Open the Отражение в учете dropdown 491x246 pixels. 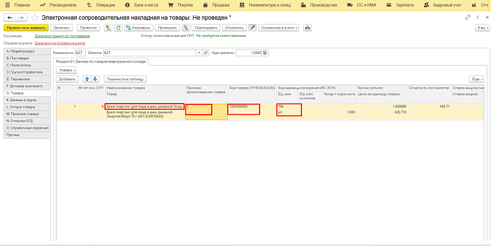click(x=280, y=28)
